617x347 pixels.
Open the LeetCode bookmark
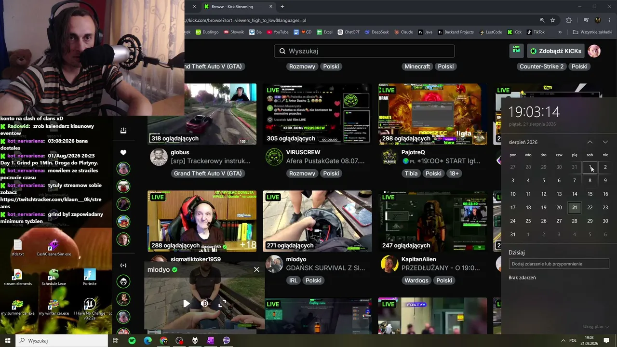[x=491, y=32]
